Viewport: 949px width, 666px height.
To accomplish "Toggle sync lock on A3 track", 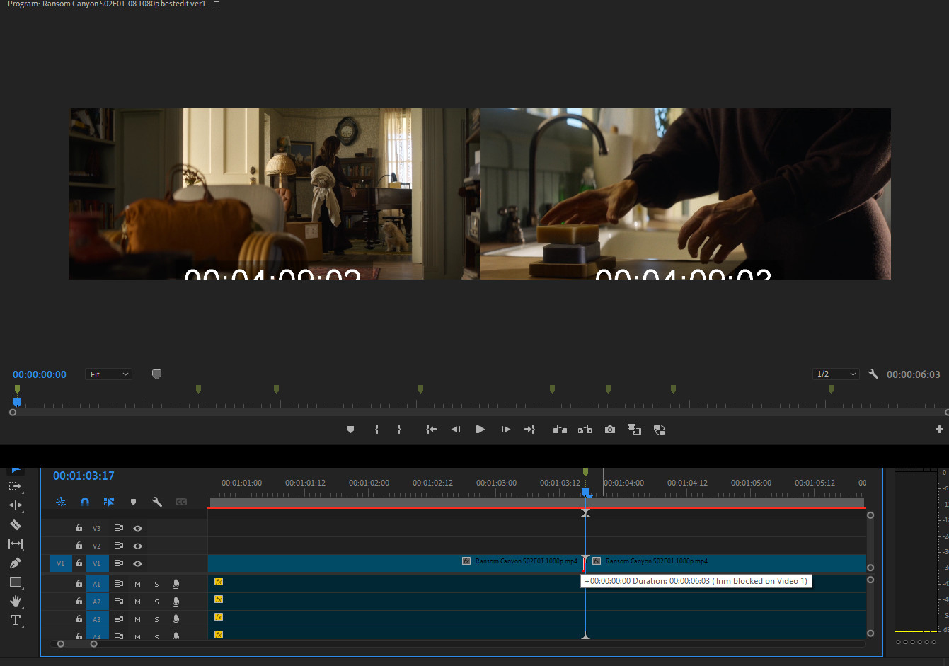I will coord(118,619).
